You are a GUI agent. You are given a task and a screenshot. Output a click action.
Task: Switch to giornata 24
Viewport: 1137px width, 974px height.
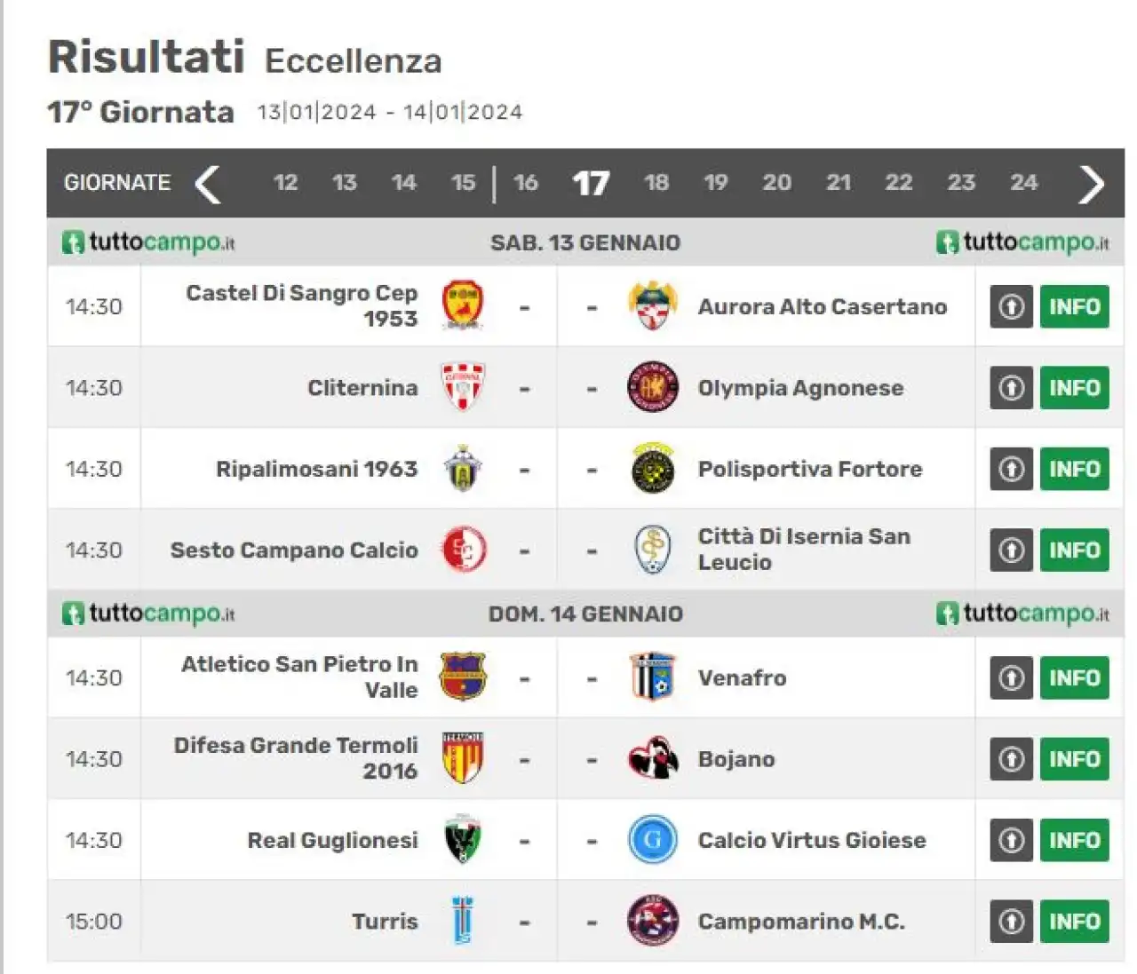[1024, 183]
